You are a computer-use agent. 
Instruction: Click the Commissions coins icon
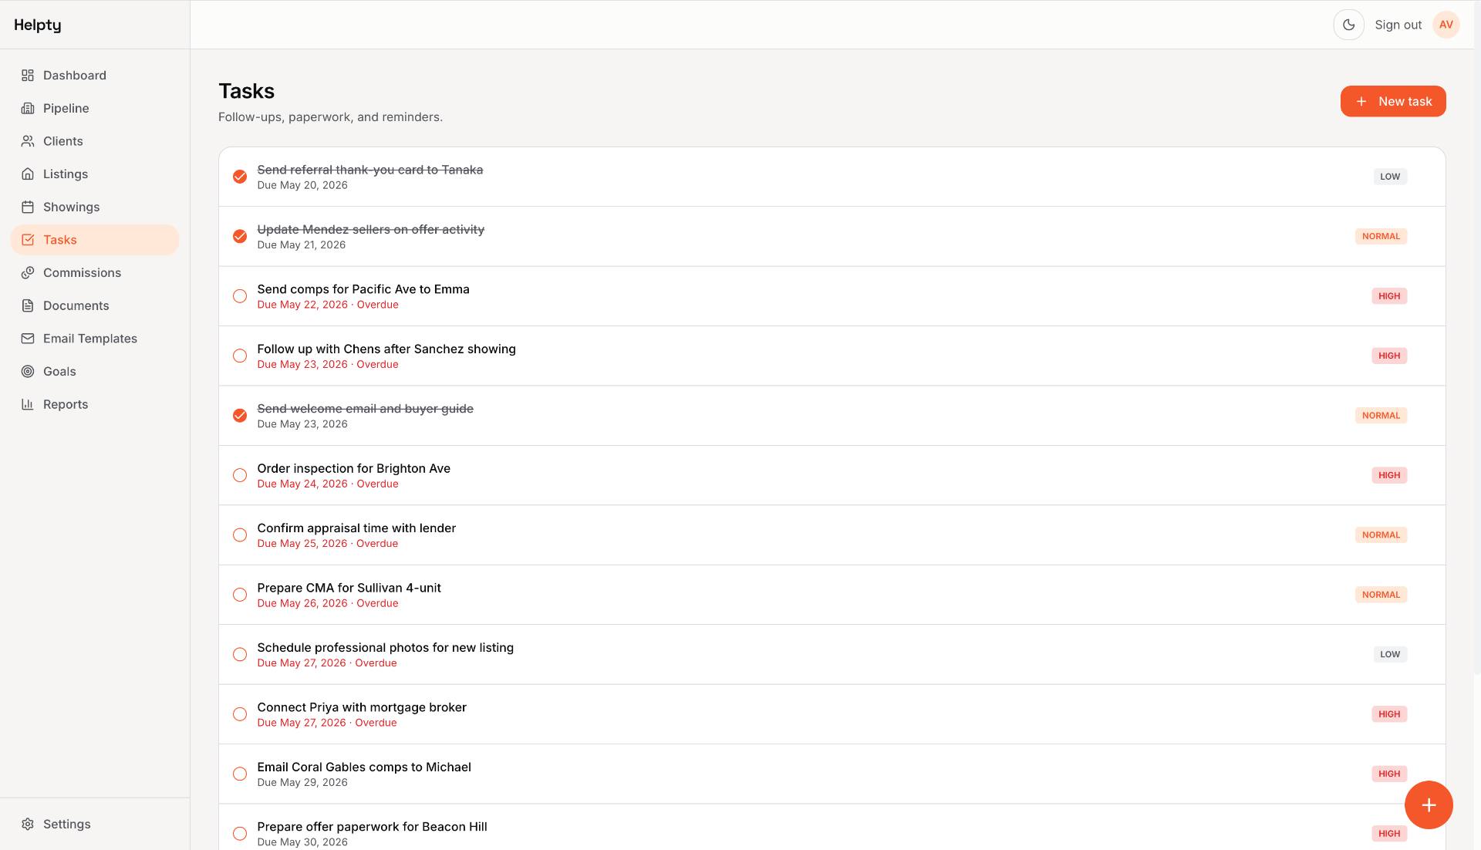[x=28, y=273]
